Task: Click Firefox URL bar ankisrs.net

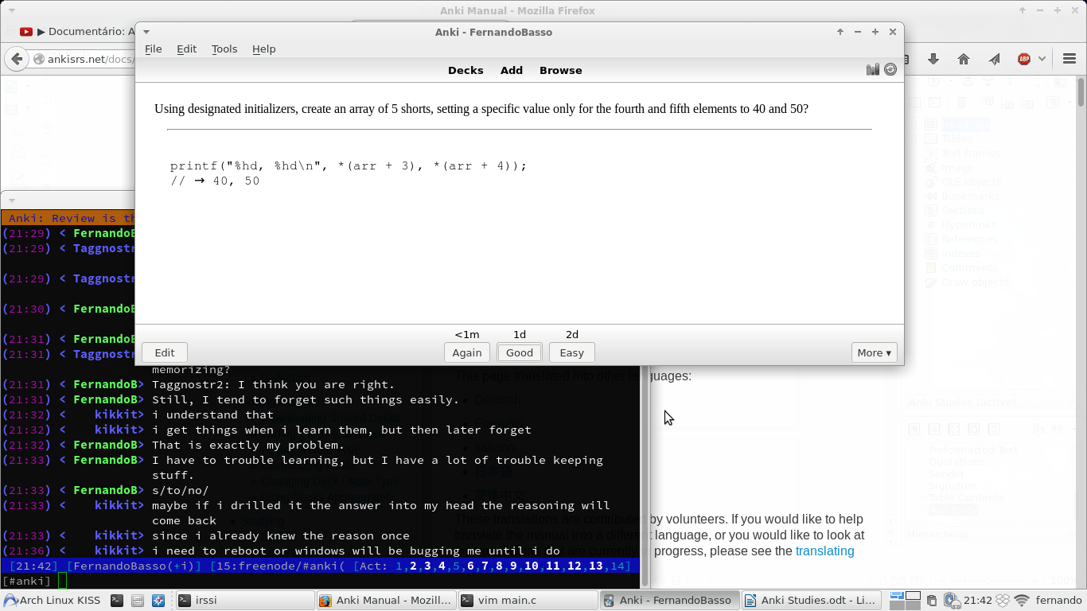Action: [89, 59]
